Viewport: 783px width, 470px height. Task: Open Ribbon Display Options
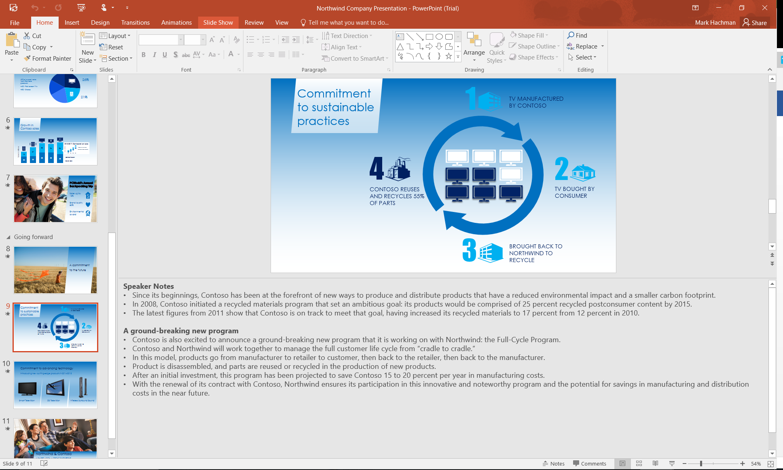click(695, 8)
